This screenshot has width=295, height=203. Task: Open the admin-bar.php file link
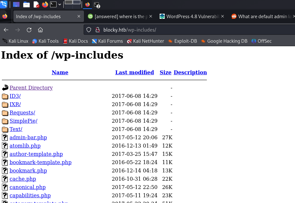coord(28,137)
